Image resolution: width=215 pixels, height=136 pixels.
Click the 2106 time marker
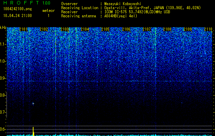pyautogui.click(x=126, y=29)
